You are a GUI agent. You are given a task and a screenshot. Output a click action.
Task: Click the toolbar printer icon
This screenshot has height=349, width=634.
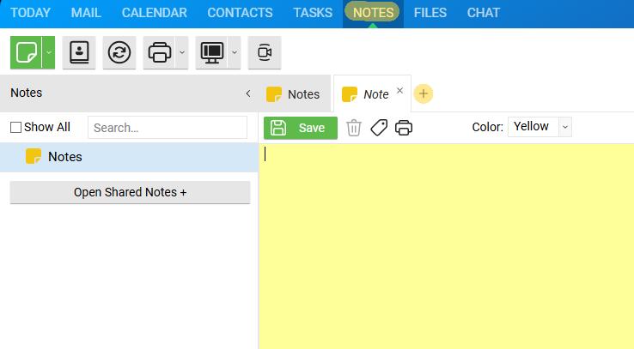159,52
